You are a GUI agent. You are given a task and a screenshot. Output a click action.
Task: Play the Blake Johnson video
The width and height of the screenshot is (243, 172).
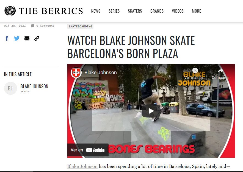[151, 111]
